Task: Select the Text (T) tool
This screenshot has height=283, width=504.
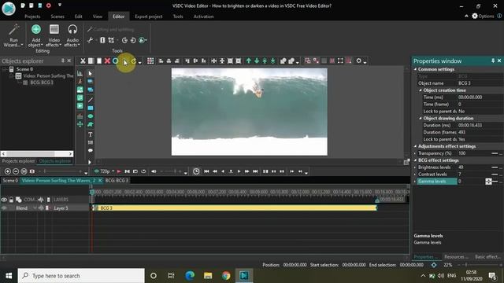Action: point(91,134)
